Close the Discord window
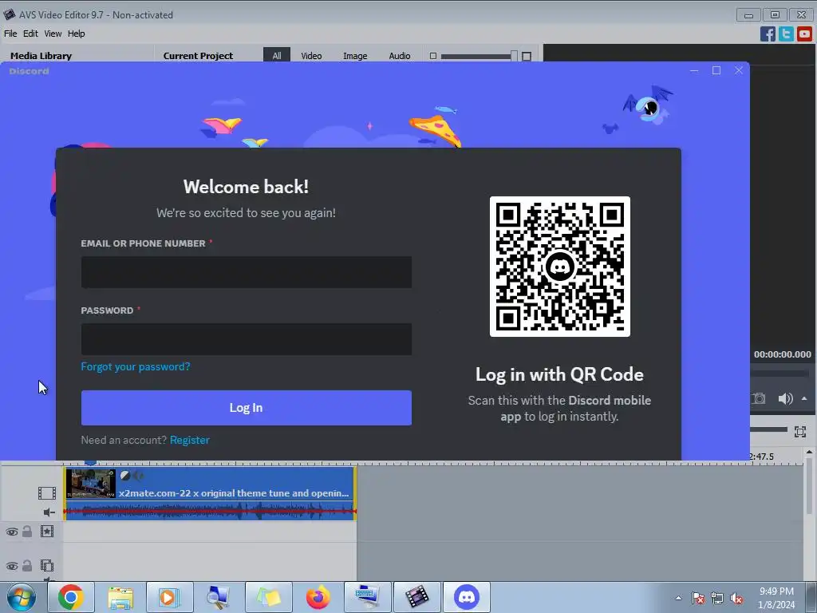The image size is (817, 613). click(x=739, y=70)
